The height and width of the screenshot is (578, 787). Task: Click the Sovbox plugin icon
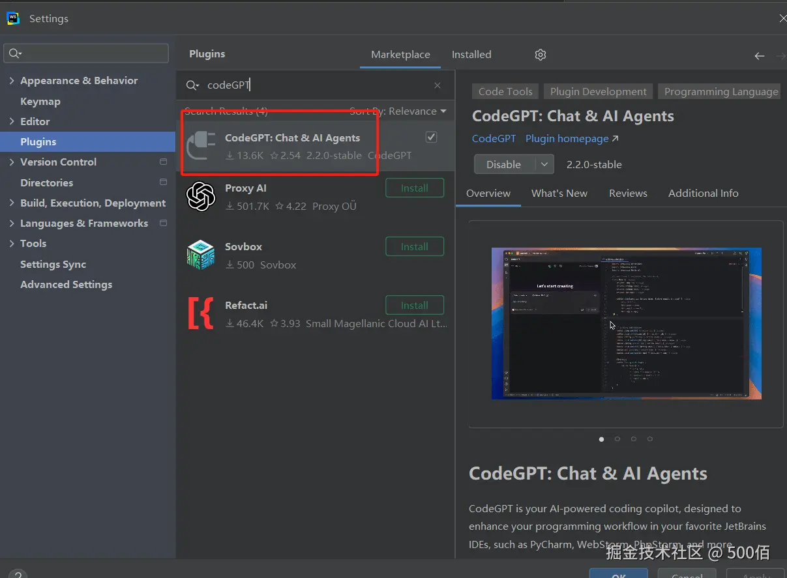tap(201, 255)
